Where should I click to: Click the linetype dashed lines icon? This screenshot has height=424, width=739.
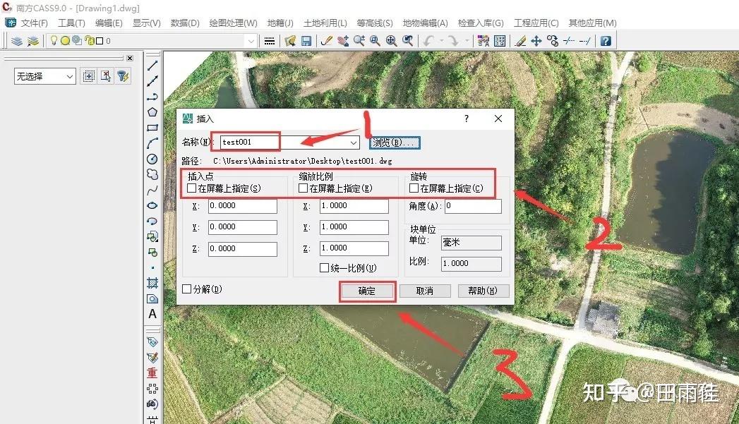point(270,41)
